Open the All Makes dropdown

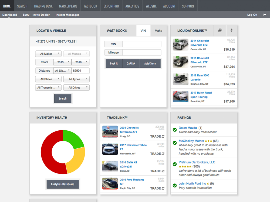click(48, 54)
